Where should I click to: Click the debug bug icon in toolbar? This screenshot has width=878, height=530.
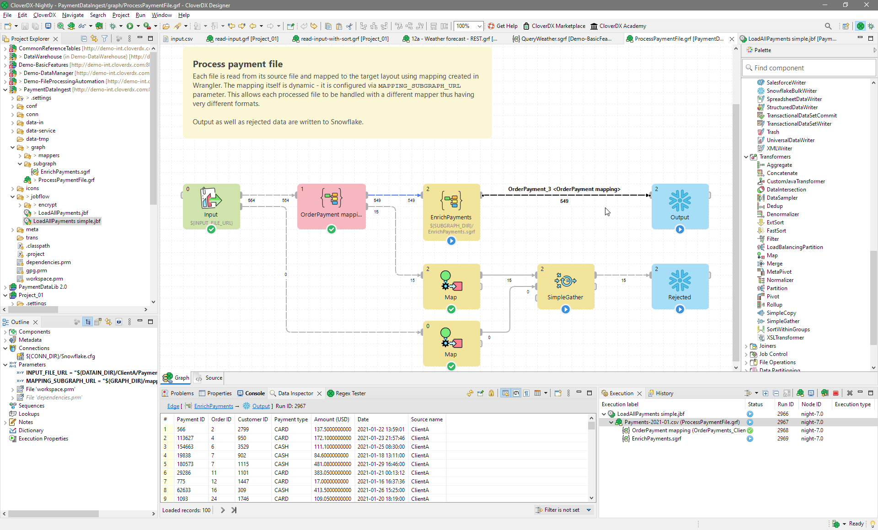[113, 26]
